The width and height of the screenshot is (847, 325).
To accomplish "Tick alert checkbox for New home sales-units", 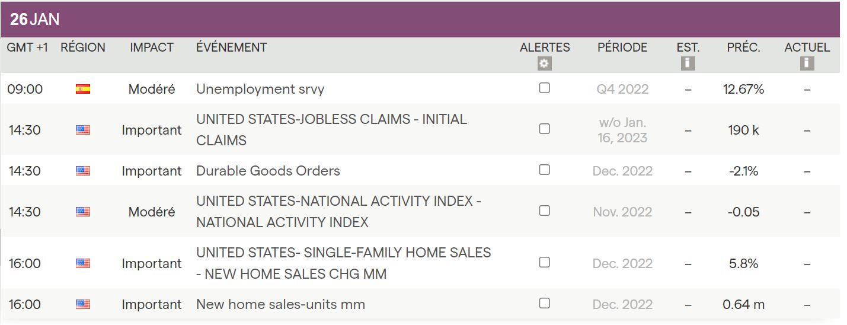I will click(x=544, y=303).
